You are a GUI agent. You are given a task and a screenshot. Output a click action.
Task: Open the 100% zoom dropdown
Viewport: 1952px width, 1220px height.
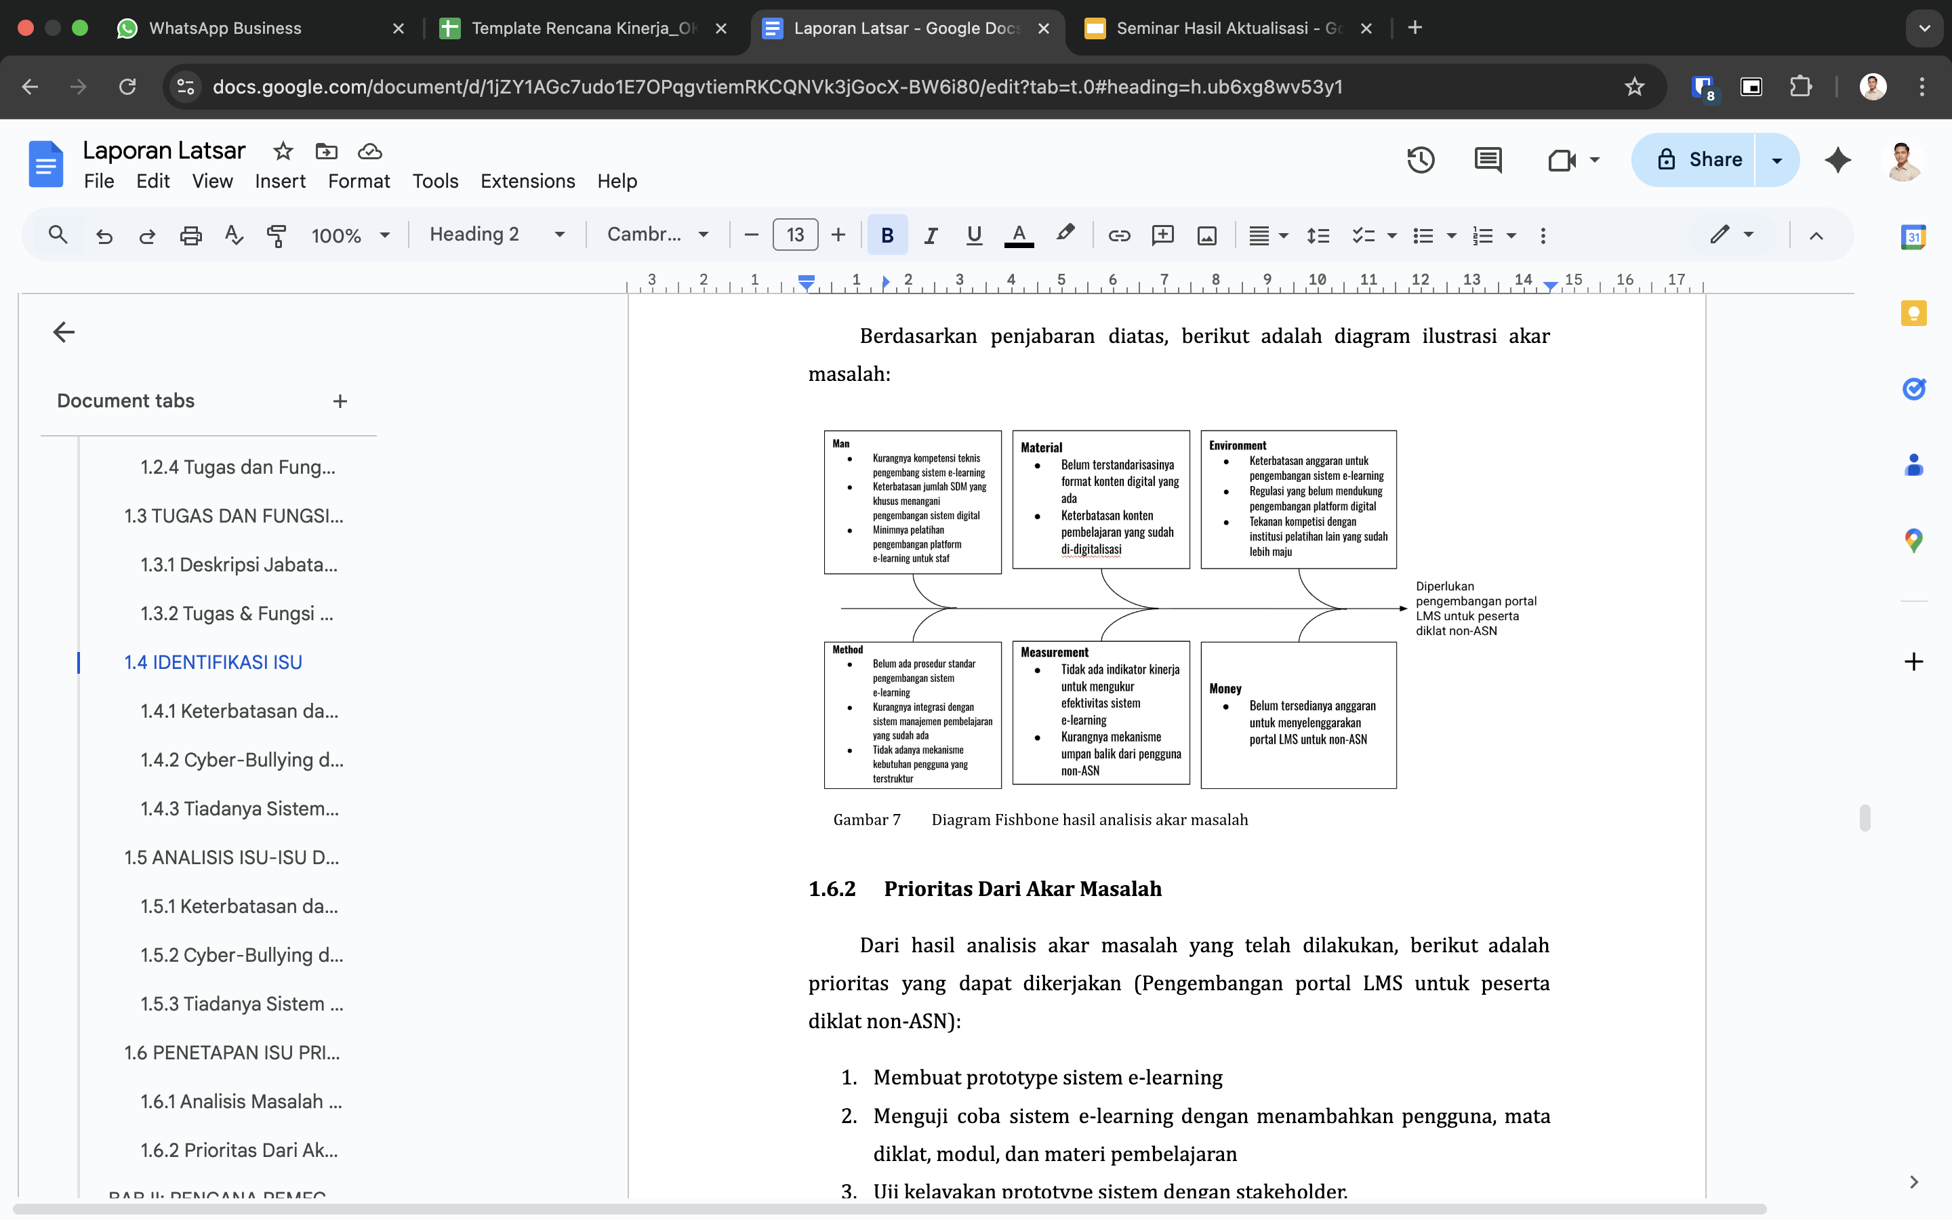(350, 235)
